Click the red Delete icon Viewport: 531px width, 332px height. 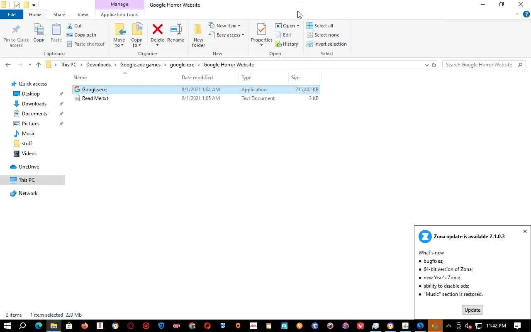pos(157,30)
